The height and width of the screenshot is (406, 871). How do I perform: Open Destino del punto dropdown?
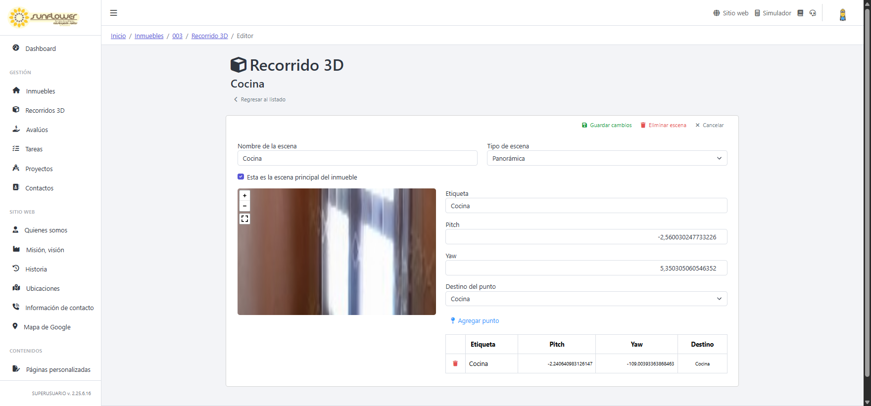586,299
